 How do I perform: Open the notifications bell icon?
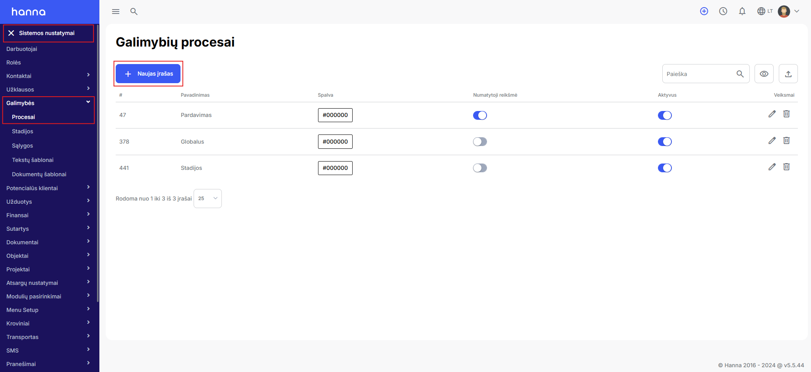click(x=742, y=11)
